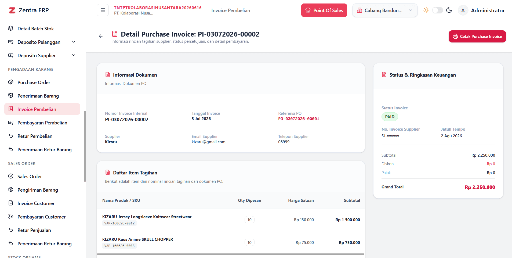Click SKU tag VAR-160626-0008

pos(119,246)
